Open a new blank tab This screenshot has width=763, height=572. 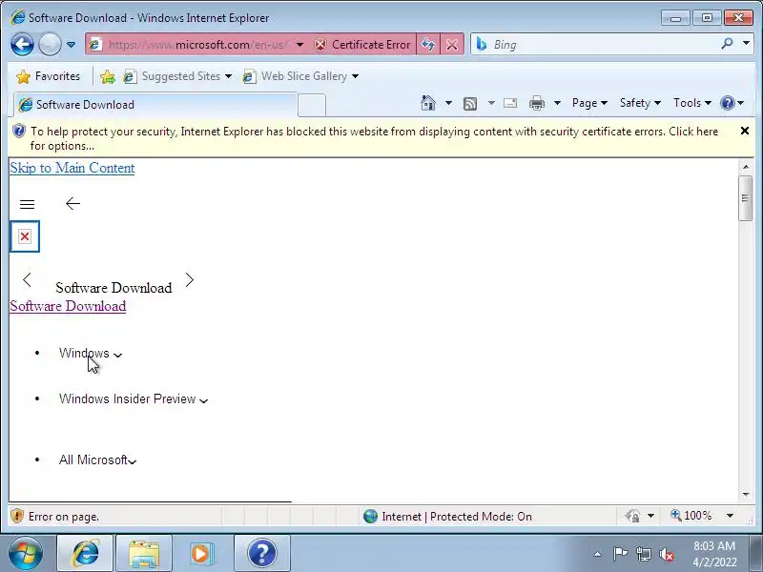[x=312, y=105]
